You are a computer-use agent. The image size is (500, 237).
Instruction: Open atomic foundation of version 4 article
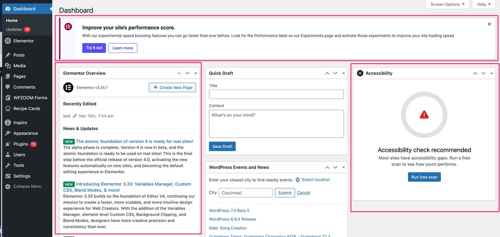pyautogui.click(x=135, y=142)
